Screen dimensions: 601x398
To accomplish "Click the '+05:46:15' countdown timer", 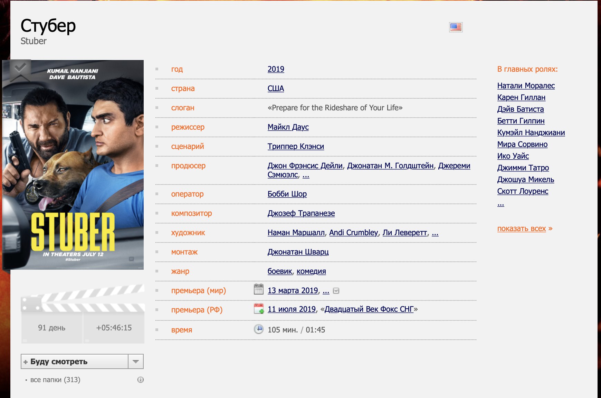I will click(x=114, y=328).
